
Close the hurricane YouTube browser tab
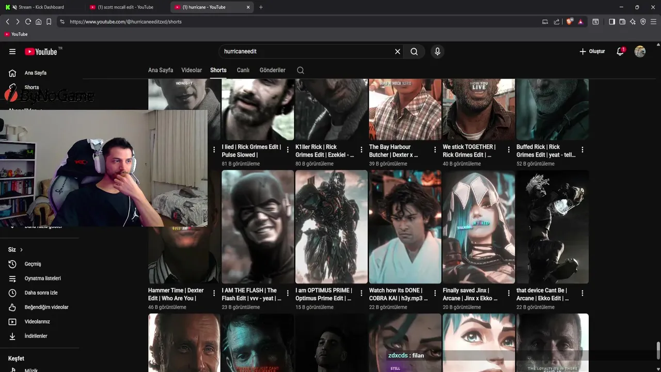click(248, 7)
